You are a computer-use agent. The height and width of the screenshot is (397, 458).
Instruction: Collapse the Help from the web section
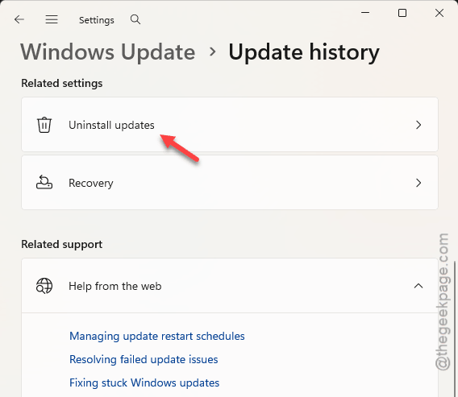tap(418, 286)
